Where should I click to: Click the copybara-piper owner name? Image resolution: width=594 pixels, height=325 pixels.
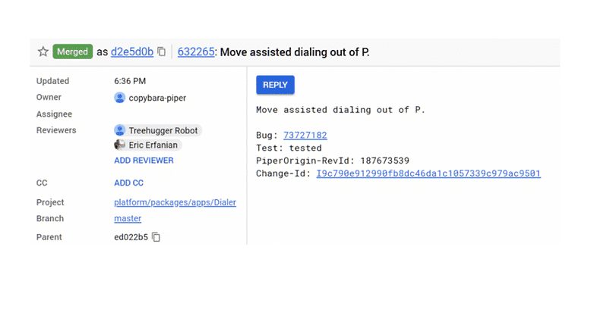(x=157, y=98)
